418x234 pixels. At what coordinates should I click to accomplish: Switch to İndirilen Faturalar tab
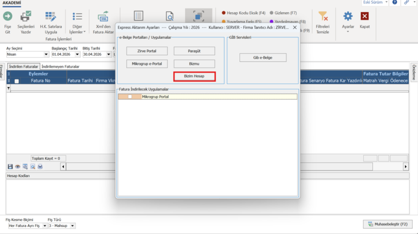tap(23, 67)
